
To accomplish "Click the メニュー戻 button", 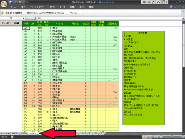I will point(5,23).
